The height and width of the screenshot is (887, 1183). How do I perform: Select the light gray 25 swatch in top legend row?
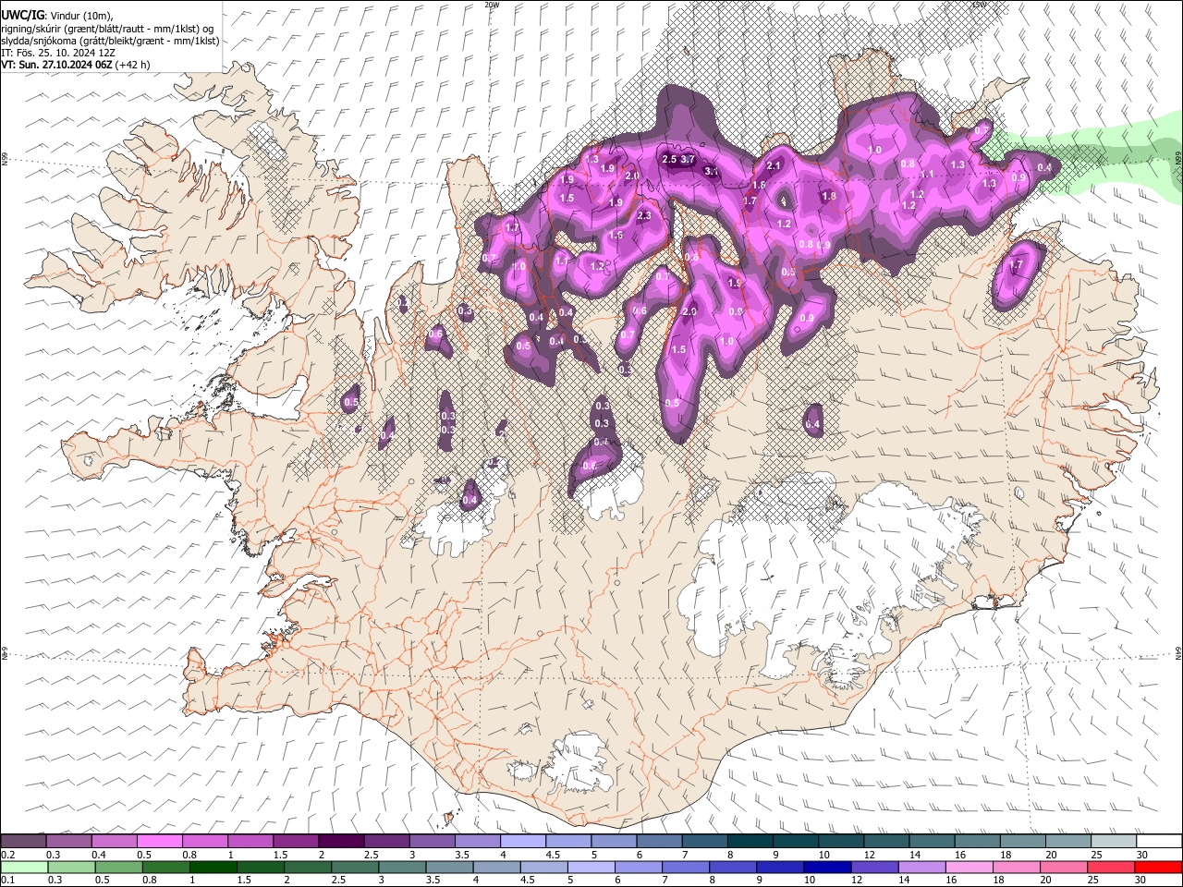(x=1113, y=841)
